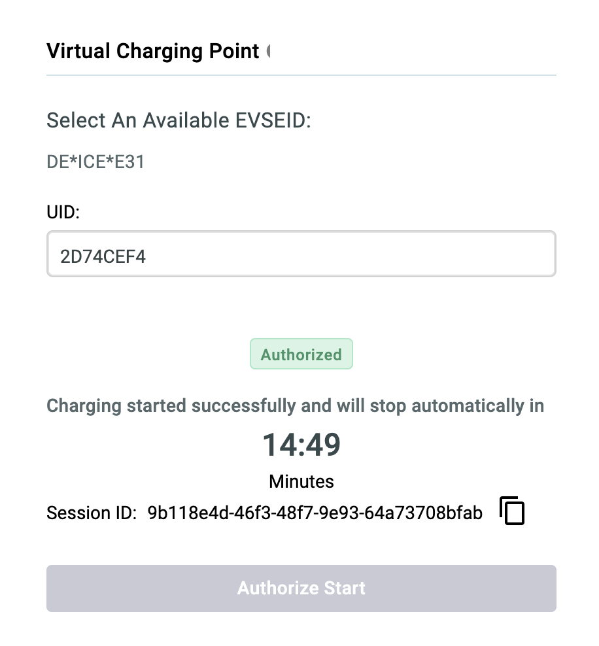Click the Virtual Charging Point heading
The height and width of the screenshot is (646, 599).
[153, 52]
